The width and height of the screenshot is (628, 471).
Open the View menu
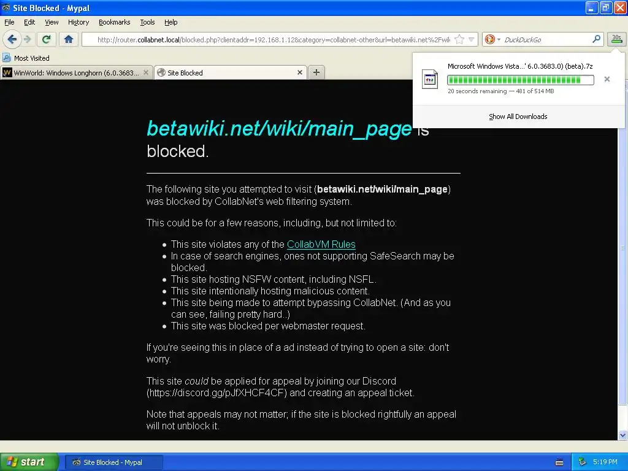click(x=52, y=22)
